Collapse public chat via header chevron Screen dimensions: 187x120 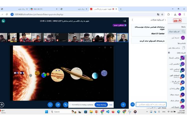(165, 20)
